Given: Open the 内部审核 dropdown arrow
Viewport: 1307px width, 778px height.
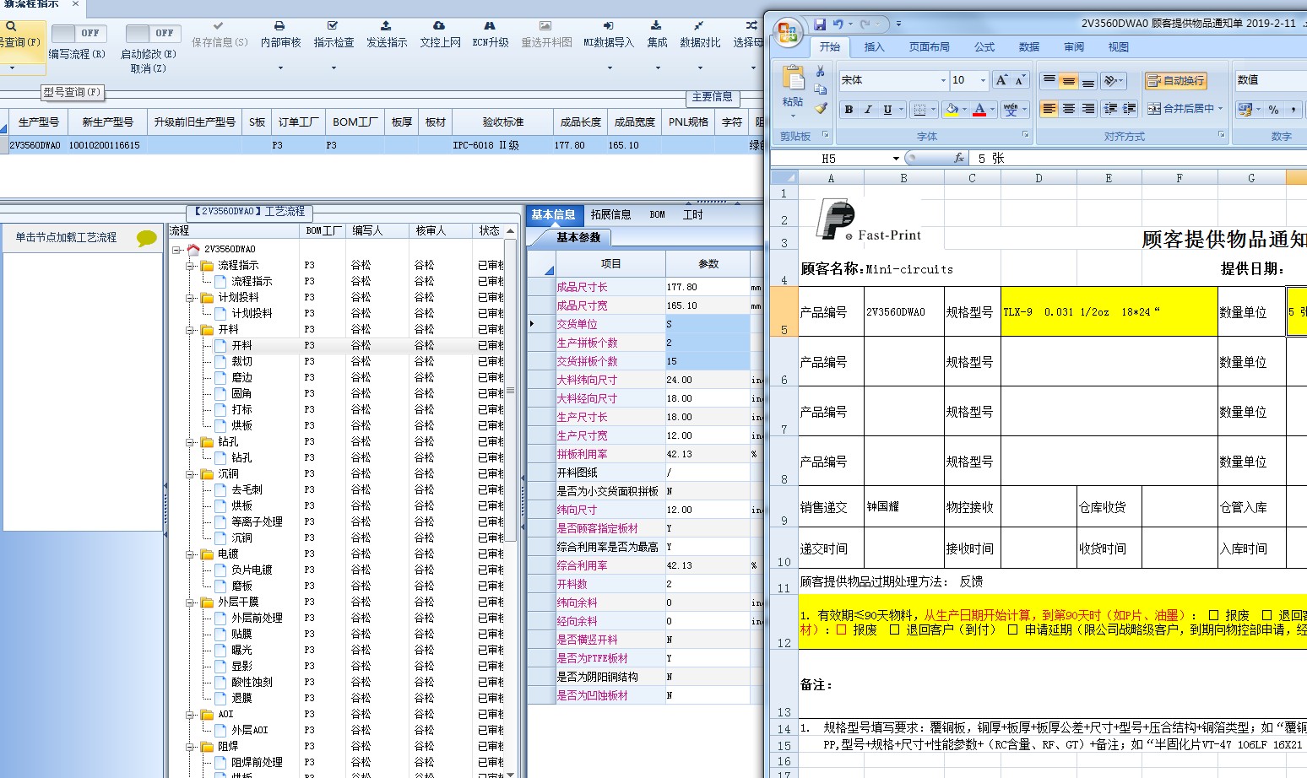Looking at the screenshot, I should pos(280,68).
